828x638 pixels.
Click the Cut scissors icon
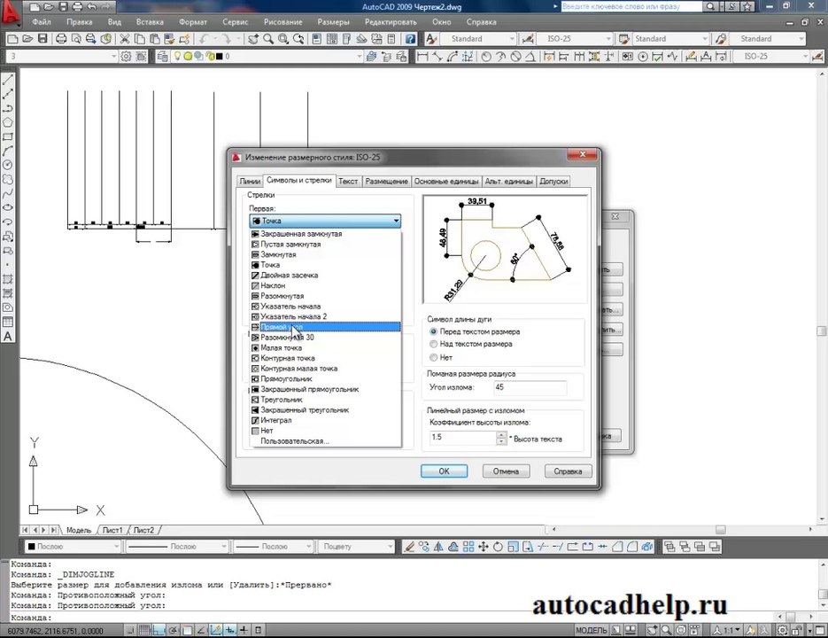point(125,39)
